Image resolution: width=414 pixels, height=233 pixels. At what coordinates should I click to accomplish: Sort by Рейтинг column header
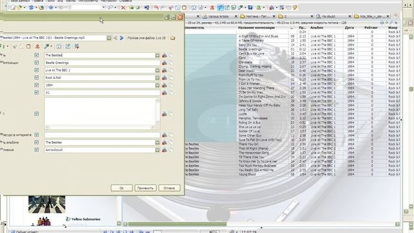tap(371, 28)
